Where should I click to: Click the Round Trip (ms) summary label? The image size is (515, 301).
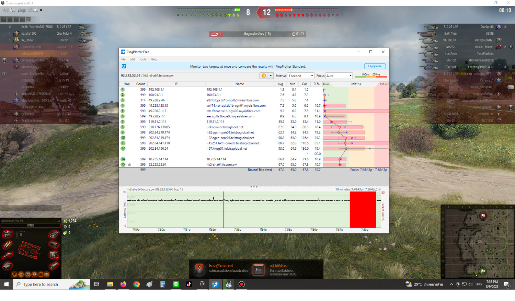[260, 170]
